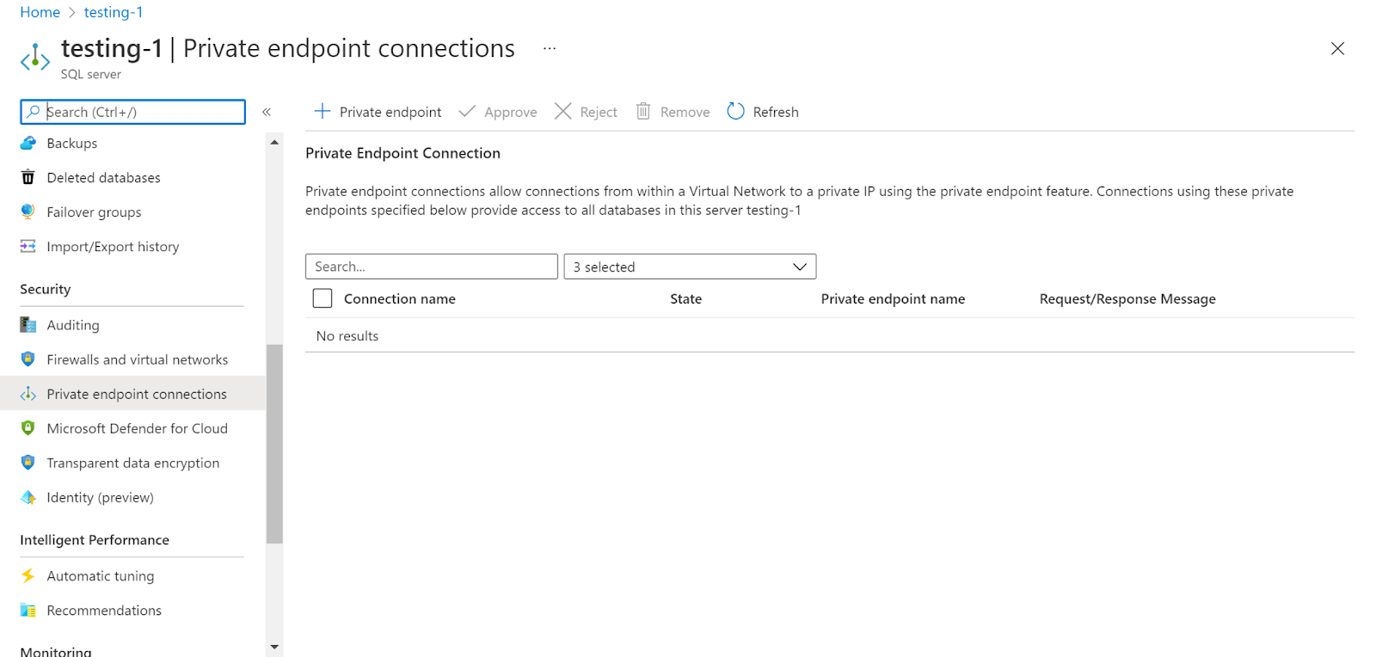Open the testing-1 breadcrumb link

[x=114, y=12]
